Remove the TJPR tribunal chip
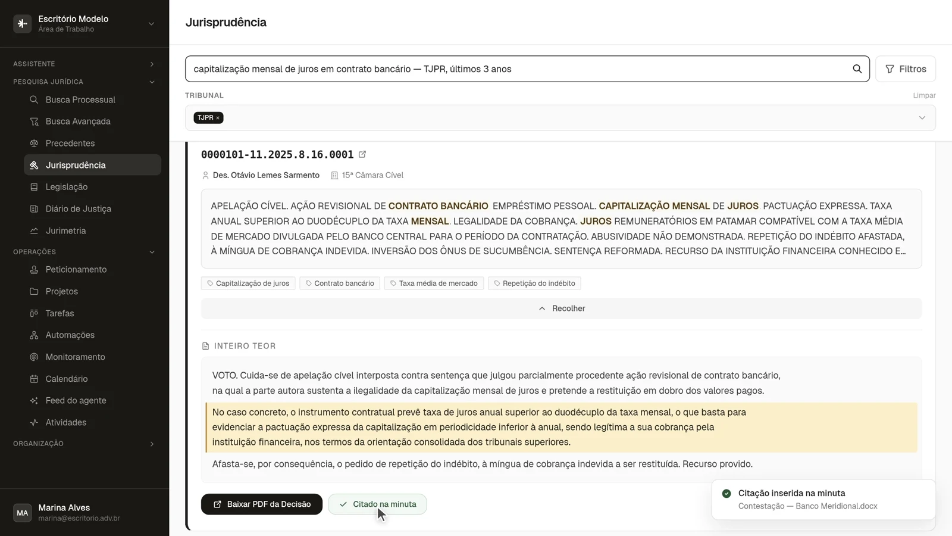The height and width of the screenshot is (536, 952). [218, 118]
